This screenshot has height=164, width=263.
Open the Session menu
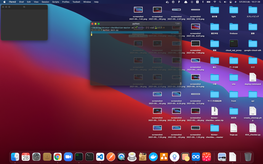tap(45, 2)
